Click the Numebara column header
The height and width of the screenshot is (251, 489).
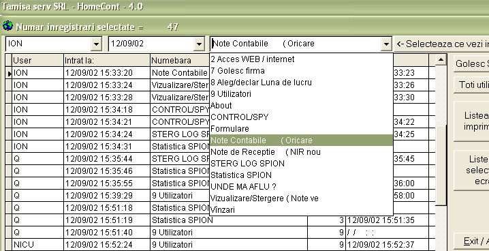[x=180, y=60]
